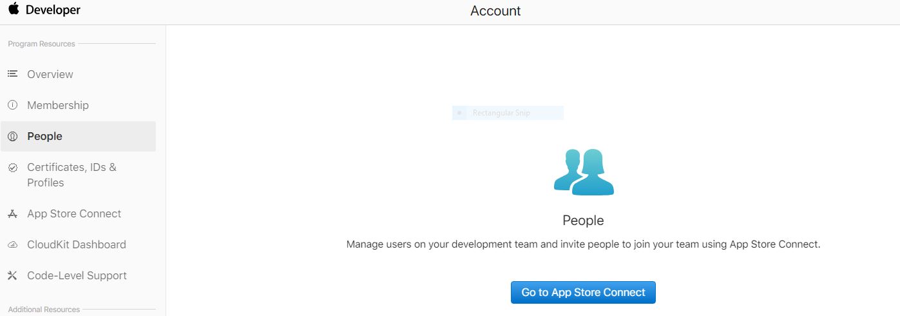Click the People heading text

coord(583,221)
